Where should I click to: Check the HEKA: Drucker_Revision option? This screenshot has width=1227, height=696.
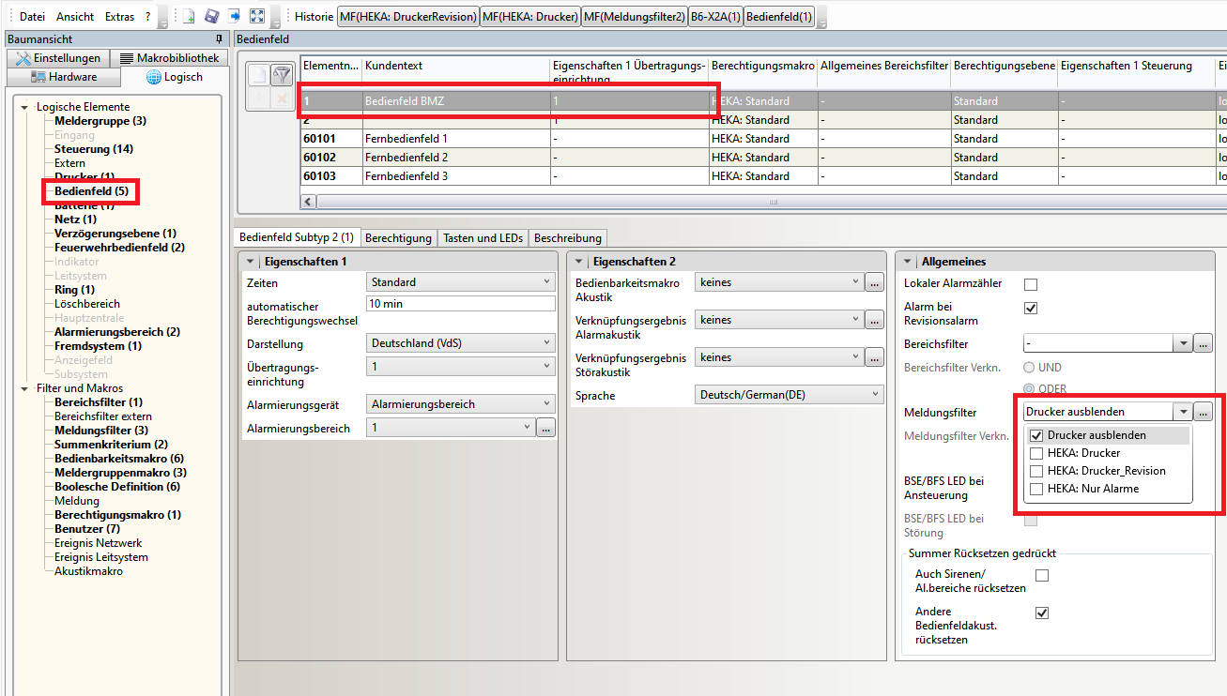point(1037,471)
